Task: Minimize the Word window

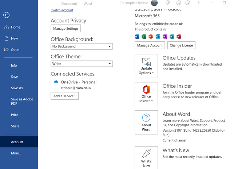Action: (x=211, y=3)
